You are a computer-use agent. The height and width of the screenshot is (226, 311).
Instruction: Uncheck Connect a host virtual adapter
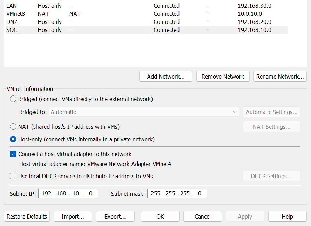13,154
